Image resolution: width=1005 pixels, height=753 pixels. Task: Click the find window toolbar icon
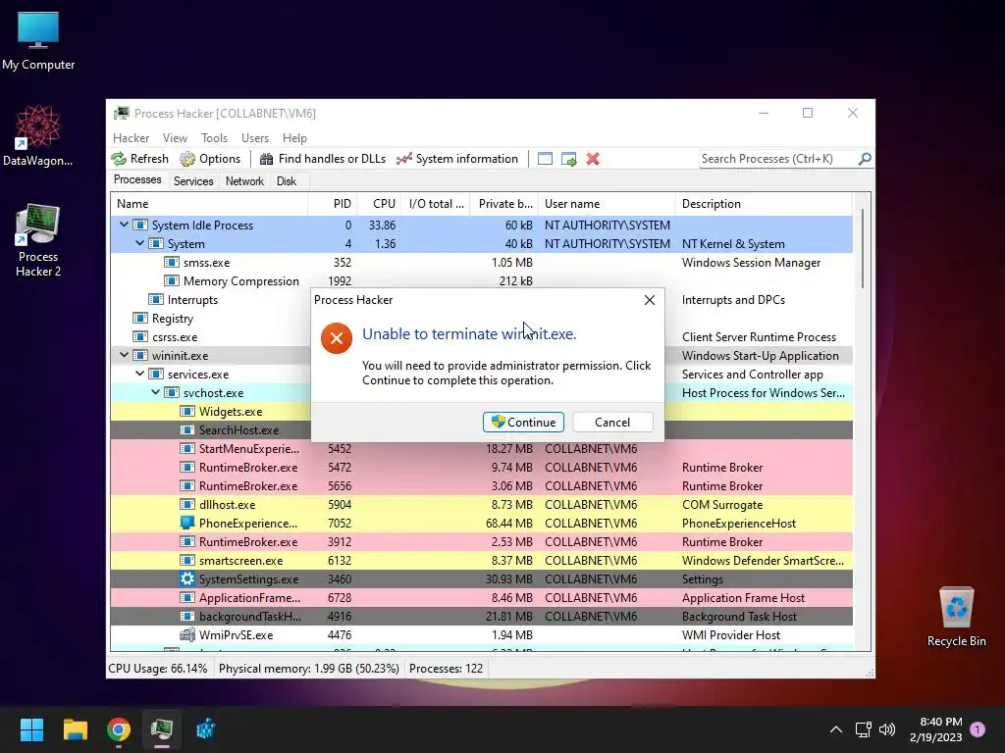[545, 159]
